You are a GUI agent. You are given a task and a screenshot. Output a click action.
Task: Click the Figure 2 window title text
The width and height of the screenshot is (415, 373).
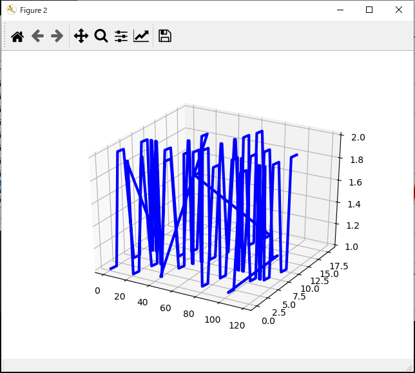coord(34,10)
